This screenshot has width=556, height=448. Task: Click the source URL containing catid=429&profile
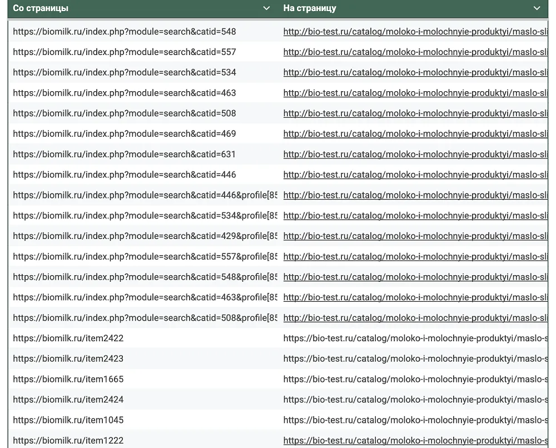(145, 236)
